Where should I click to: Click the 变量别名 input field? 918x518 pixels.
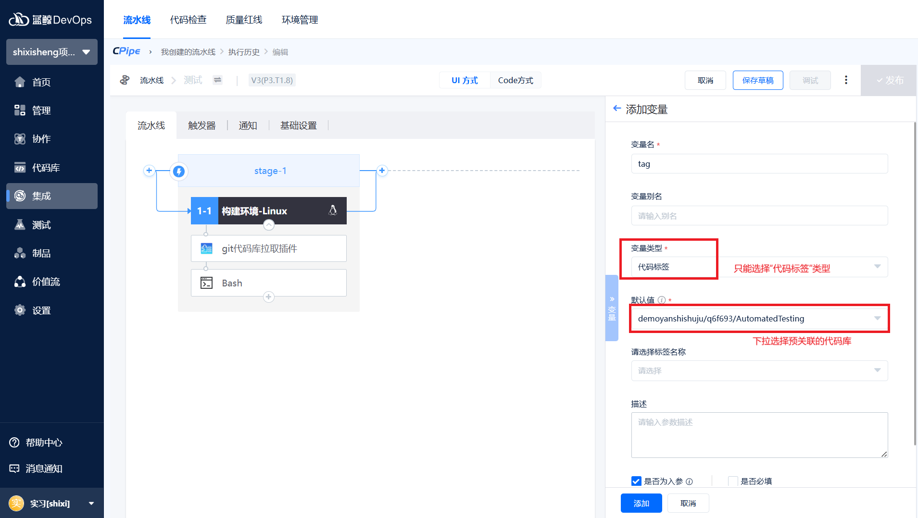point(759,216)
